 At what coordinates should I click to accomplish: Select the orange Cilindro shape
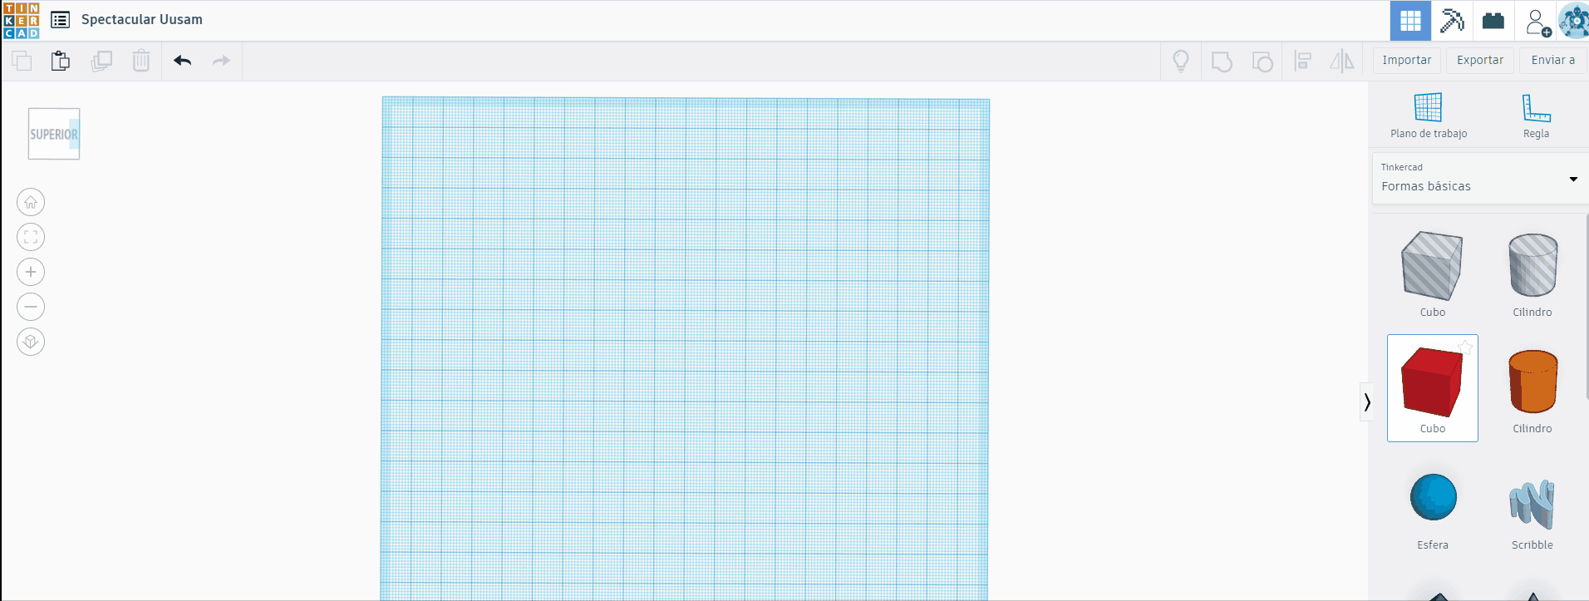(x=1532, y=391)
